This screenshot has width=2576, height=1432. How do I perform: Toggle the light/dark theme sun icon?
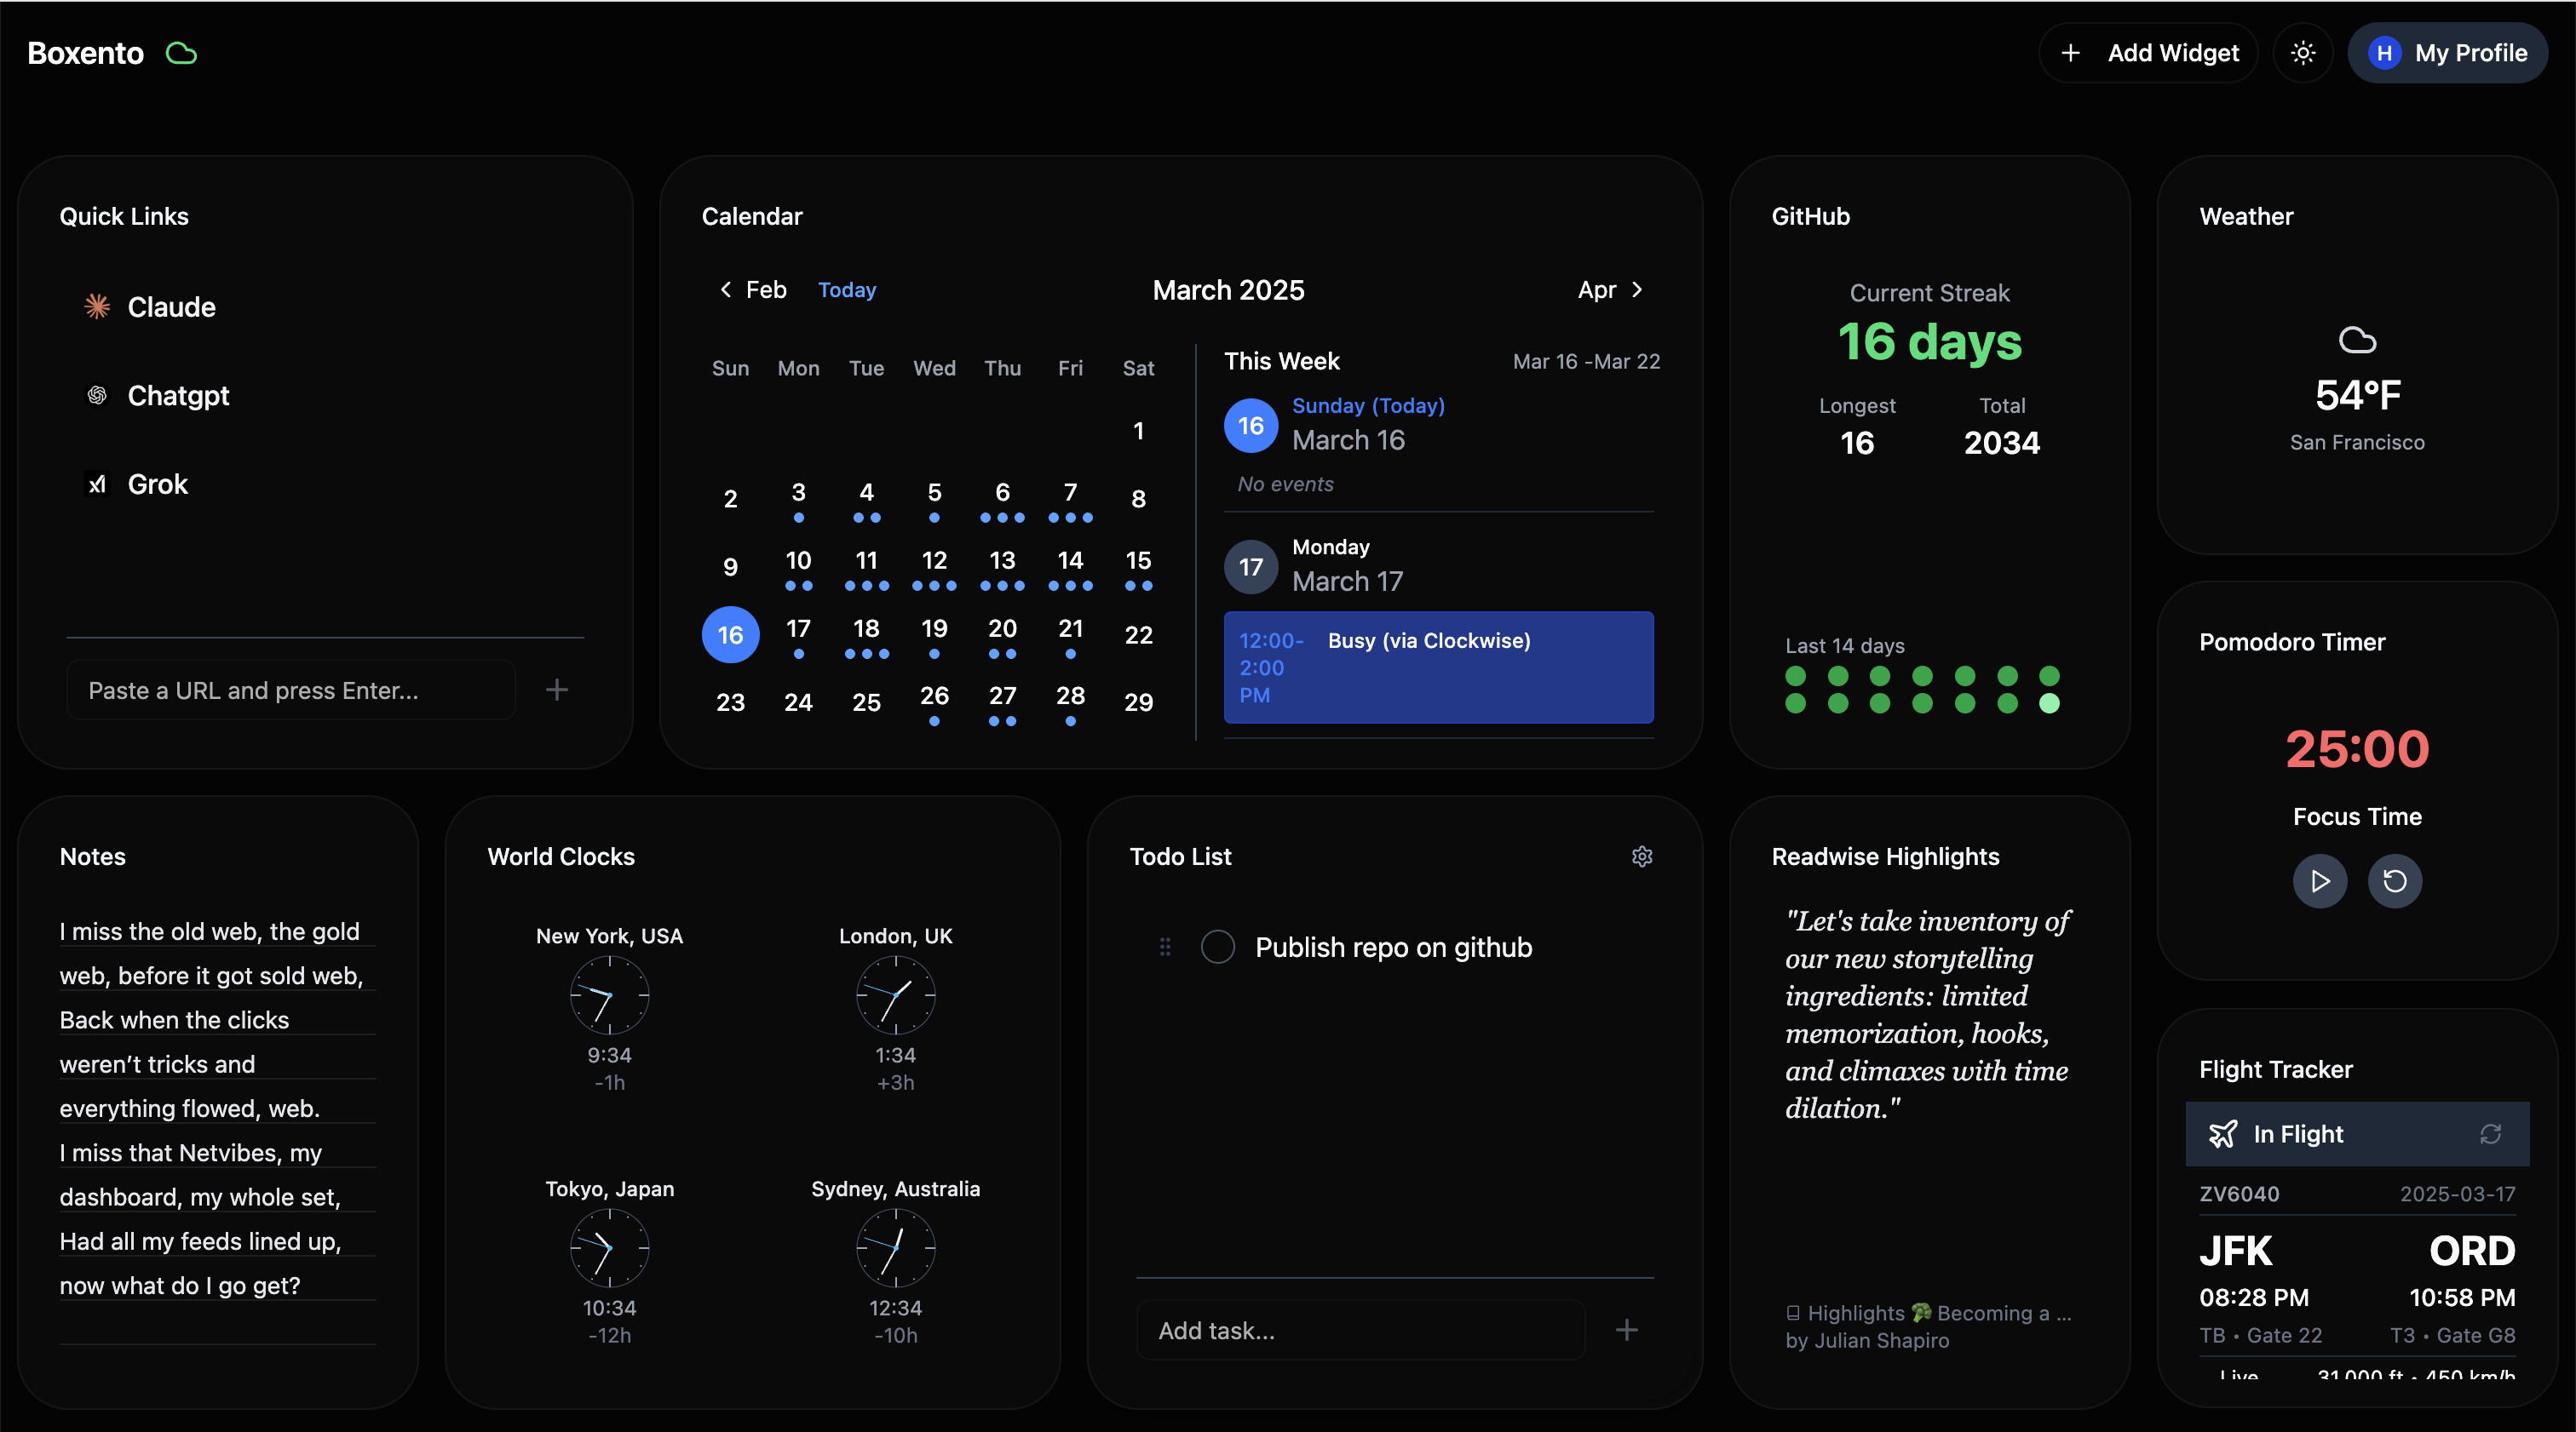(2303, 53)
